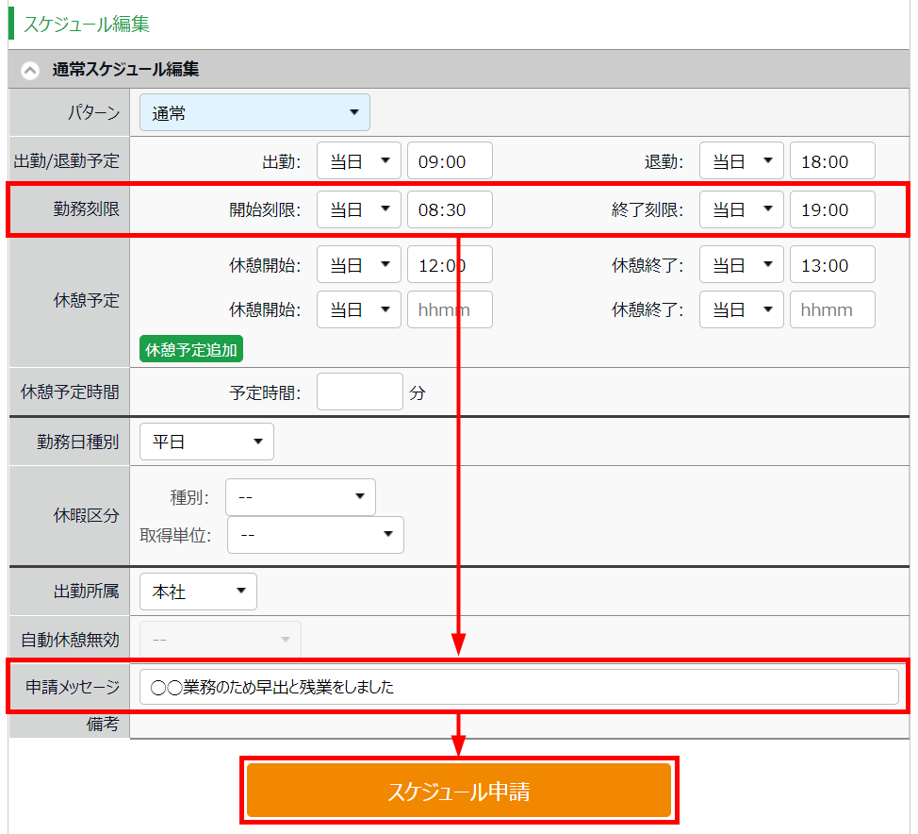918x834 pixels.
Task: Click the 備考 row label
Action: tap(103, 725)
